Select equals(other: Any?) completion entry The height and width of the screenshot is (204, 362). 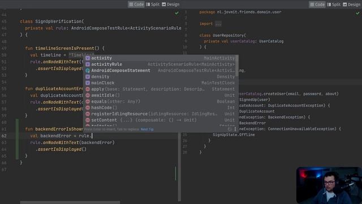click(160, 101)
